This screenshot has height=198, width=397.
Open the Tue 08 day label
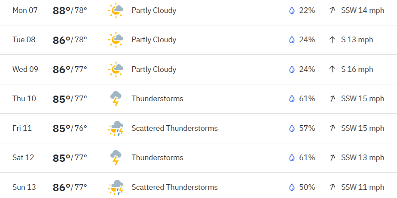tap(24, 40)
